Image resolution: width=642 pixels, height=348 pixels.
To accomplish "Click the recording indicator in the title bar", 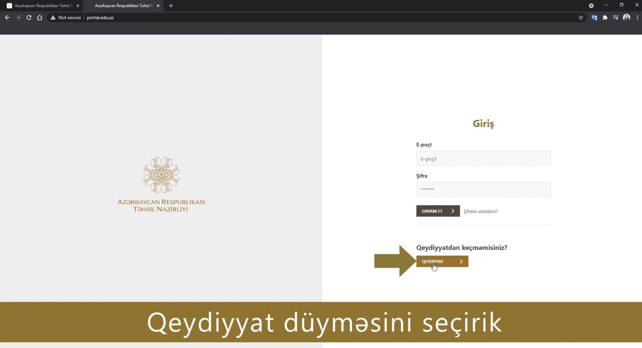I will pos(591,6).
